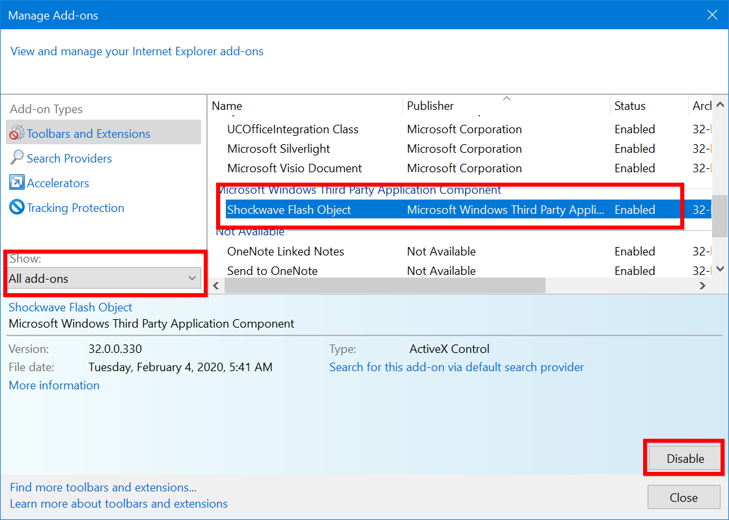Image resolution: width=729 pixels, height=520 pixels.
Task: Click the Toolbars and Extensions gear icon
Action: pos(17,133)
